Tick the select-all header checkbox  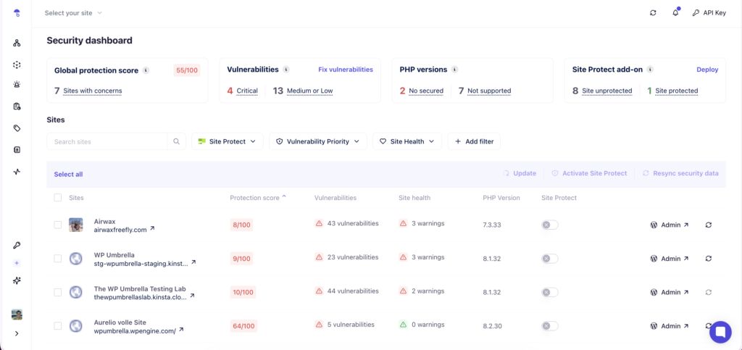tap(58, 198)
